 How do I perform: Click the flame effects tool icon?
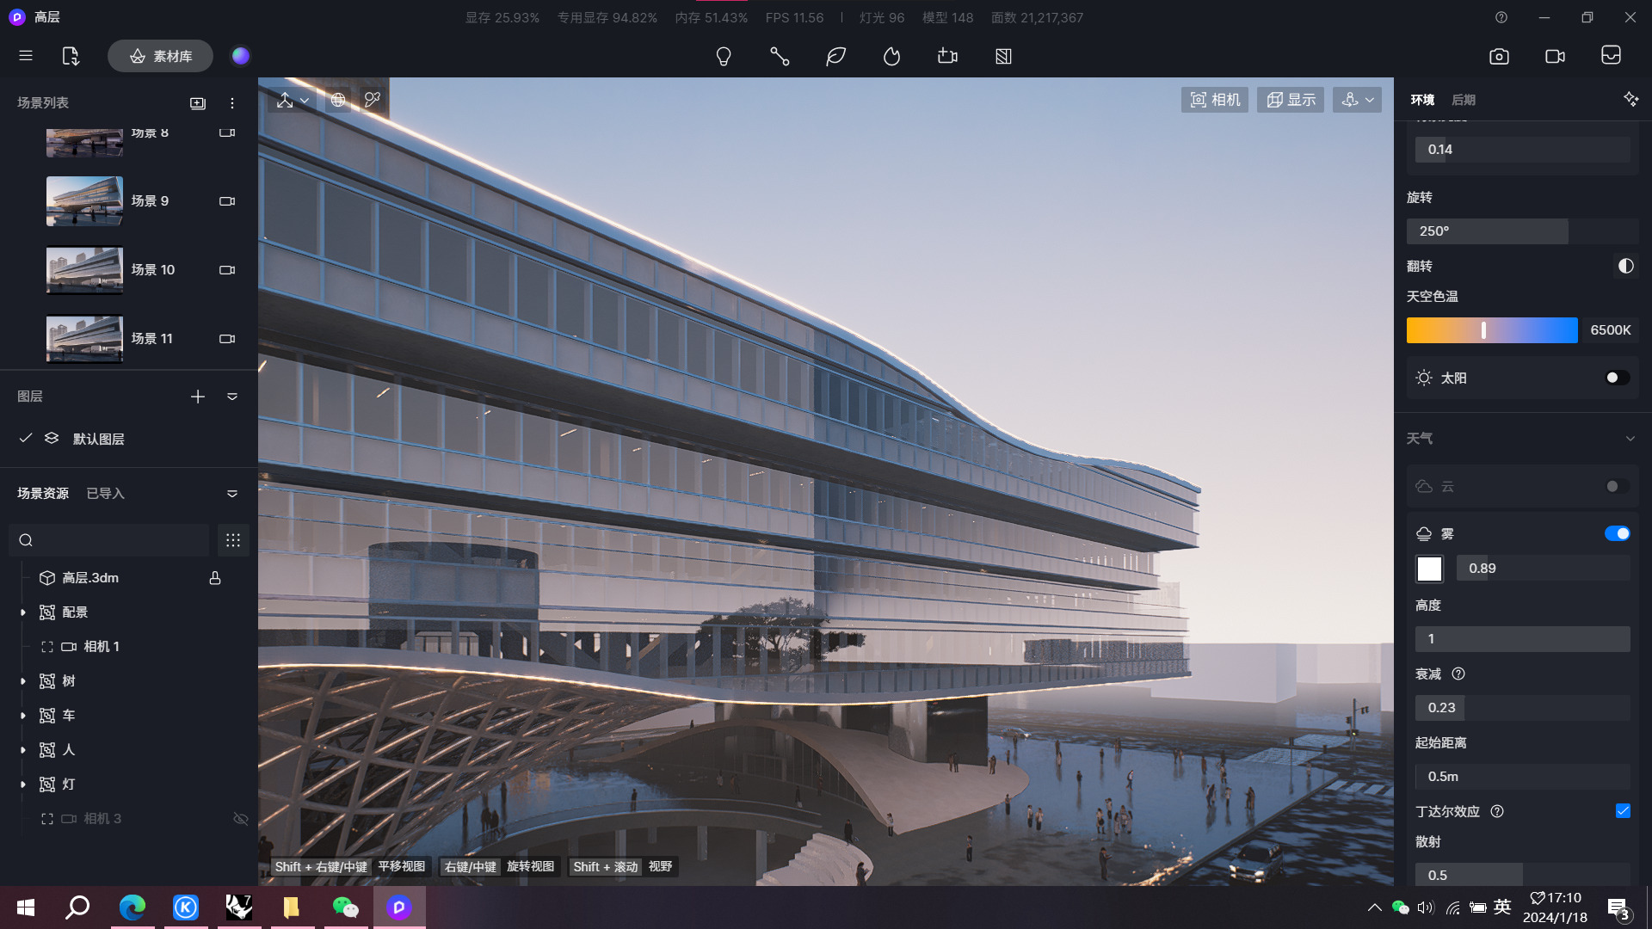click(x=891, y=57)
